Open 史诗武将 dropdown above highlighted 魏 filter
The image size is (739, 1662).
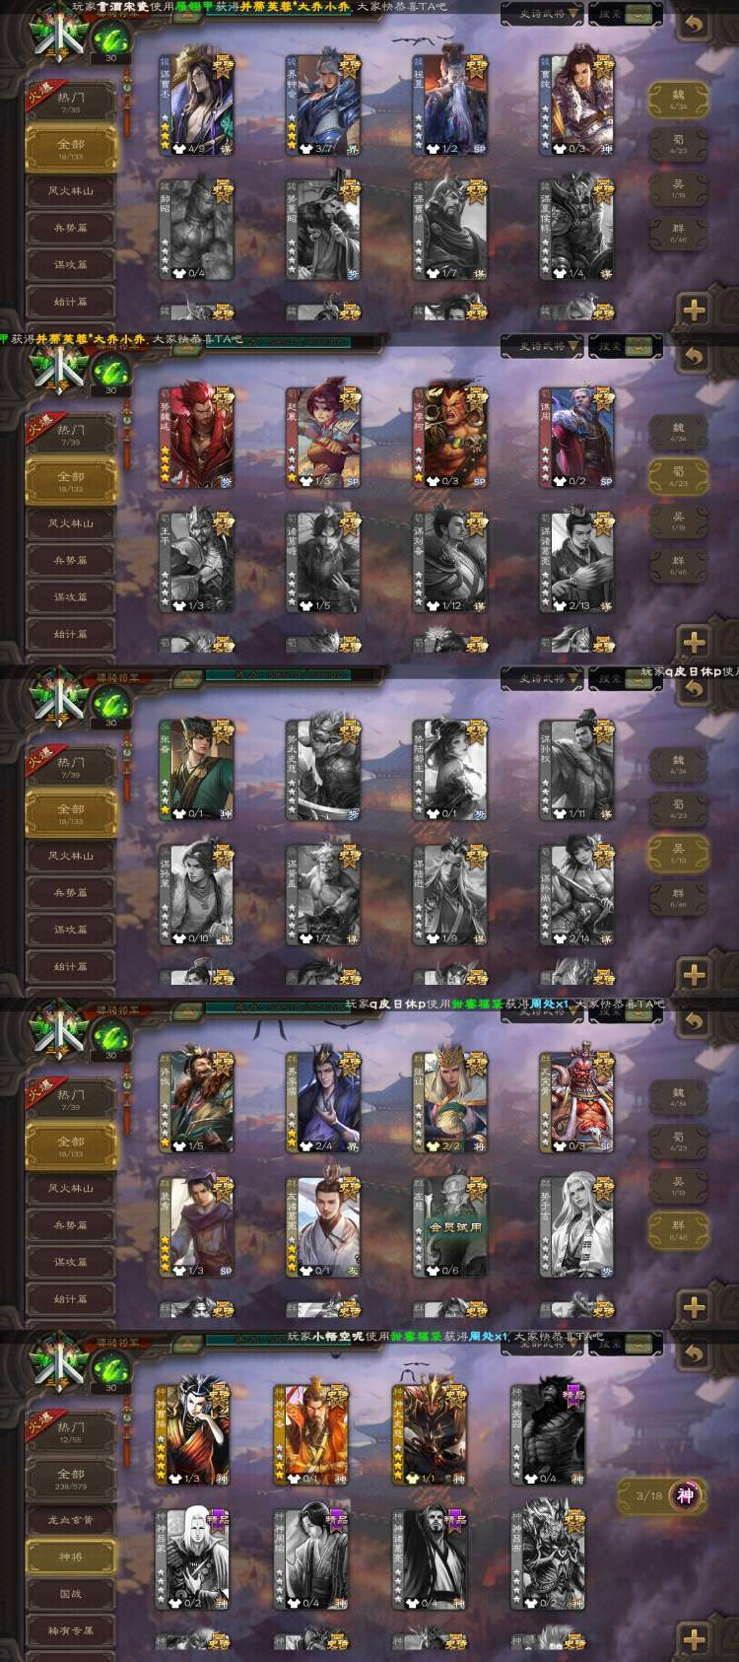coord(542,15)
